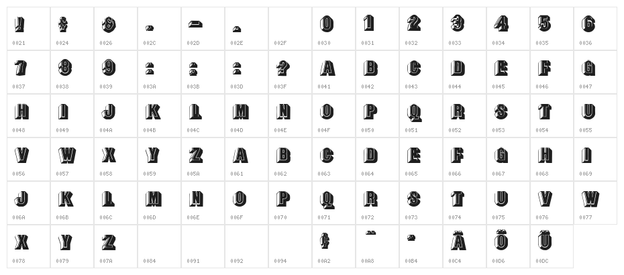The image size is (624, 275).
Task: Click the exclamation mark glyph labeled 0021
Action: click(21, 25)
